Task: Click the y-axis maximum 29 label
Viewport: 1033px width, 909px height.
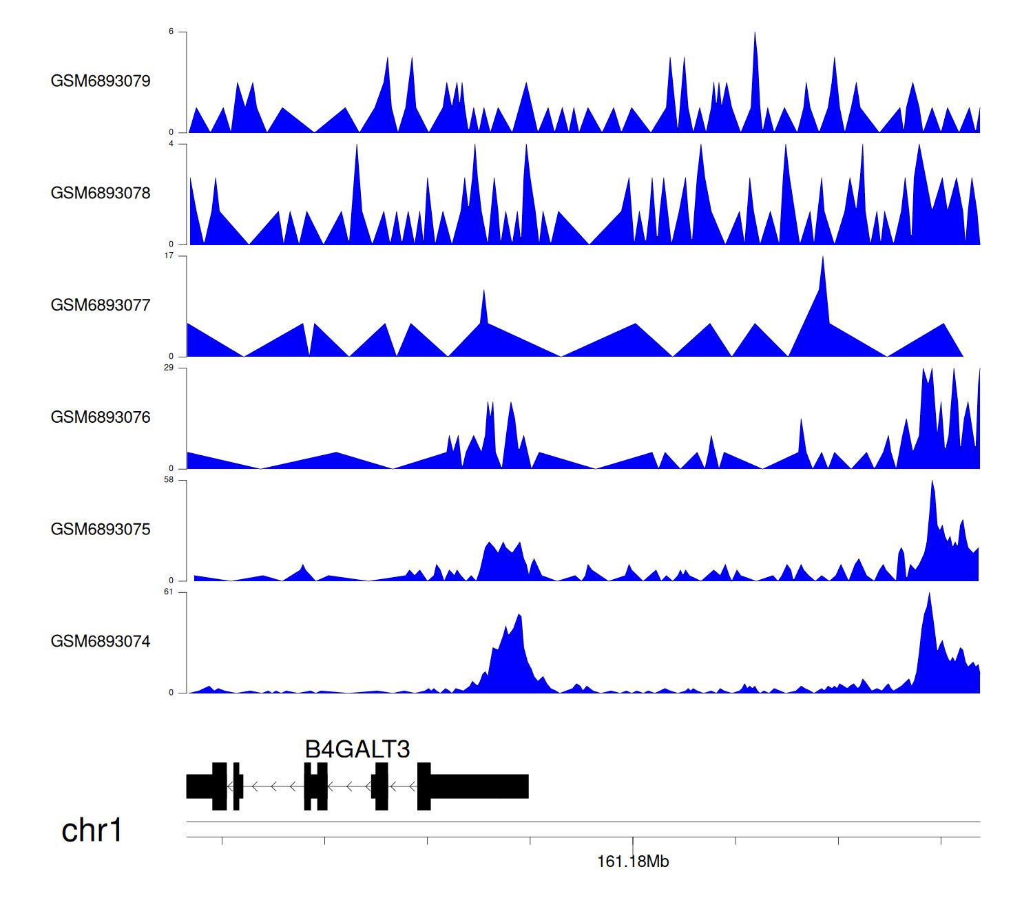Action: point(169,368)
